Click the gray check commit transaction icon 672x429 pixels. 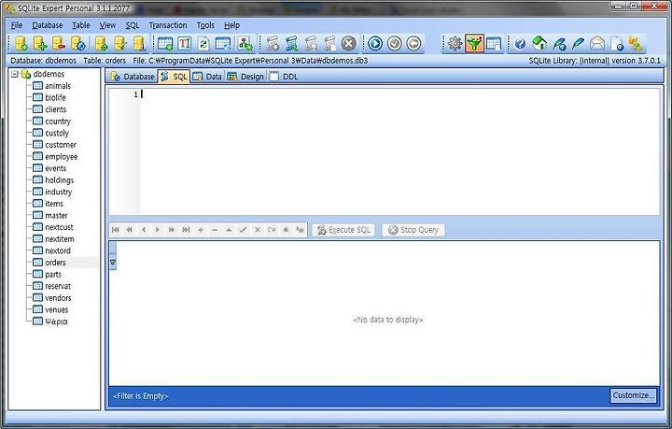394,43
